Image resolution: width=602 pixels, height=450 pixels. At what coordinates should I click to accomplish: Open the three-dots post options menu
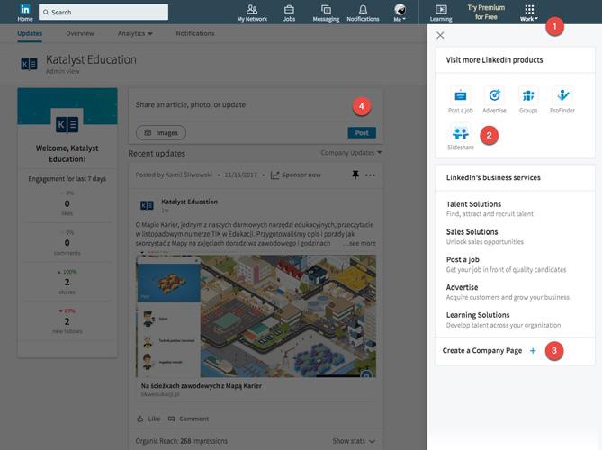370,175
